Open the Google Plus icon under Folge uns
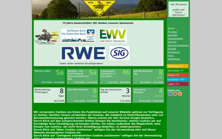This screenshot has width=222, height=139. (x=175, y=94)
